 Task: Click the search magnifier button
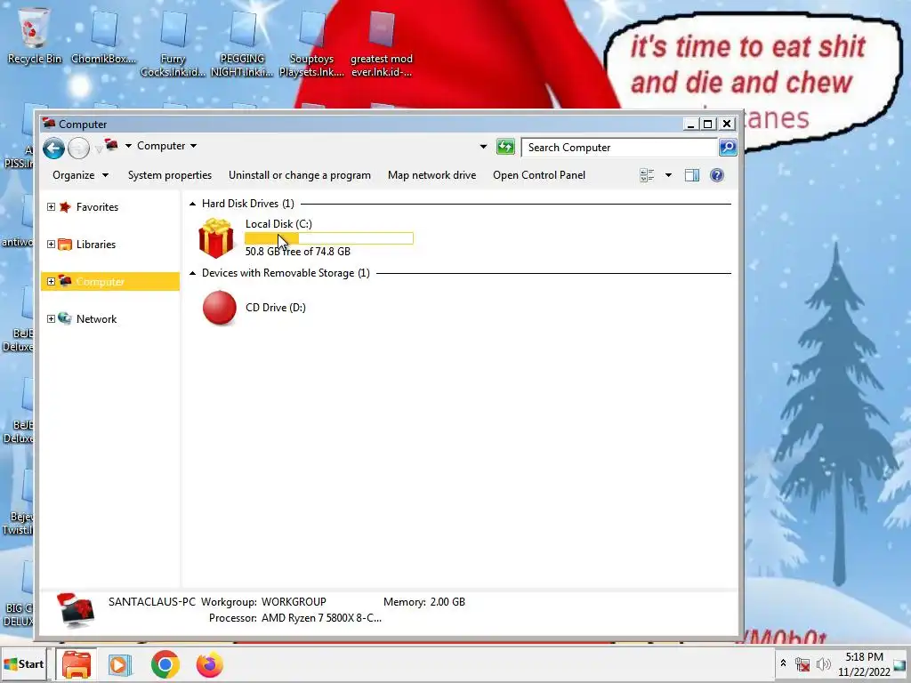[728, 148]
